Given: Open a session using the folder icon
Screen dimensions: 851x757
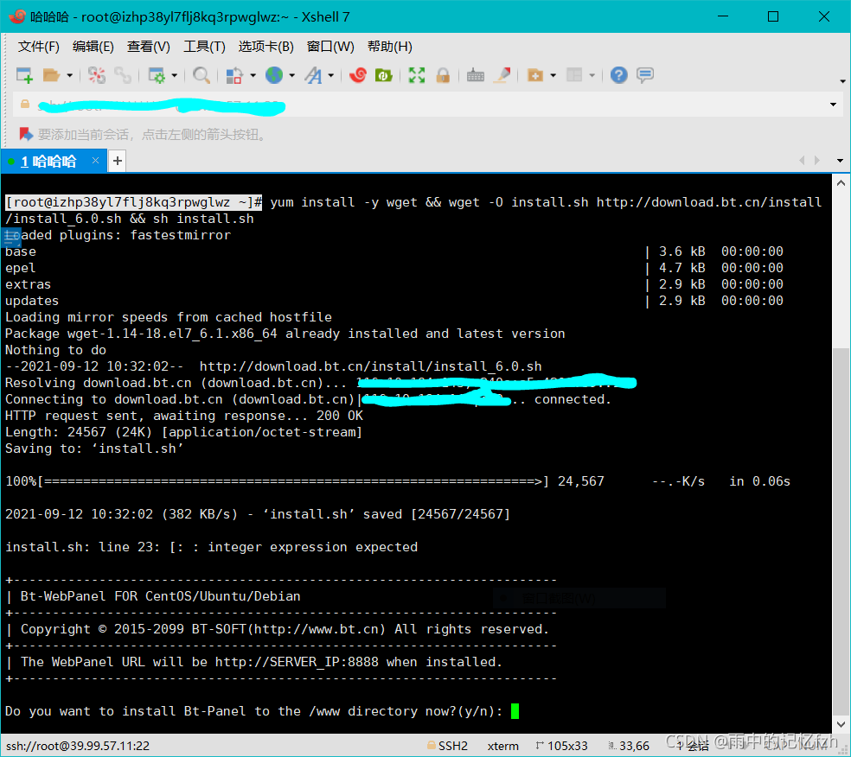Looking at the screenshot, I should 51,75.
